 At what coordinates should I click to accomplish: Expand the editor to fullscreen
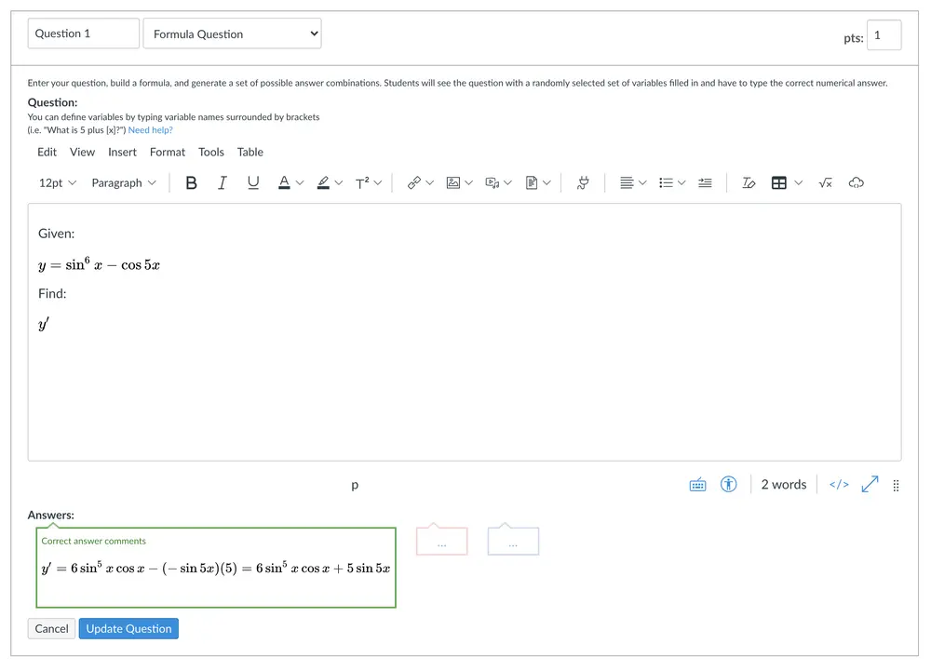click(x=870, y=484)
